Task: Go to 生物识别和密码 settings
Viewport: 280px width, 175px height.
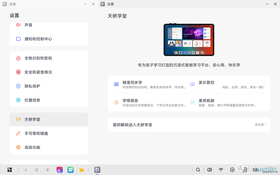Action: point(49,58)
